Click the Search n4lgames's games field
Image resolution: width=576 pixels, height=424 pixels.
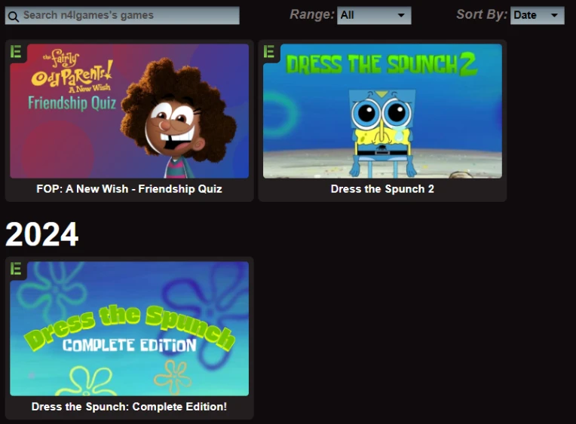point(122,15)
